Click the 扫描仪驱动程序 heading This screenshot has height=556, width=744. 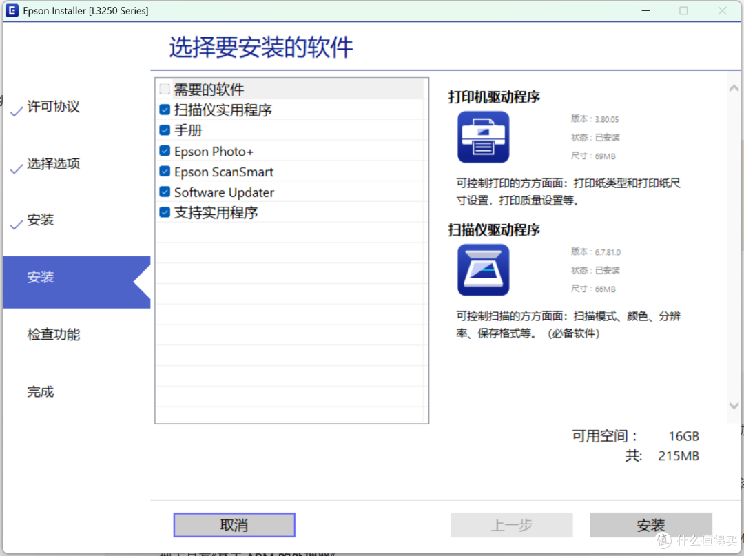(494, 229)
